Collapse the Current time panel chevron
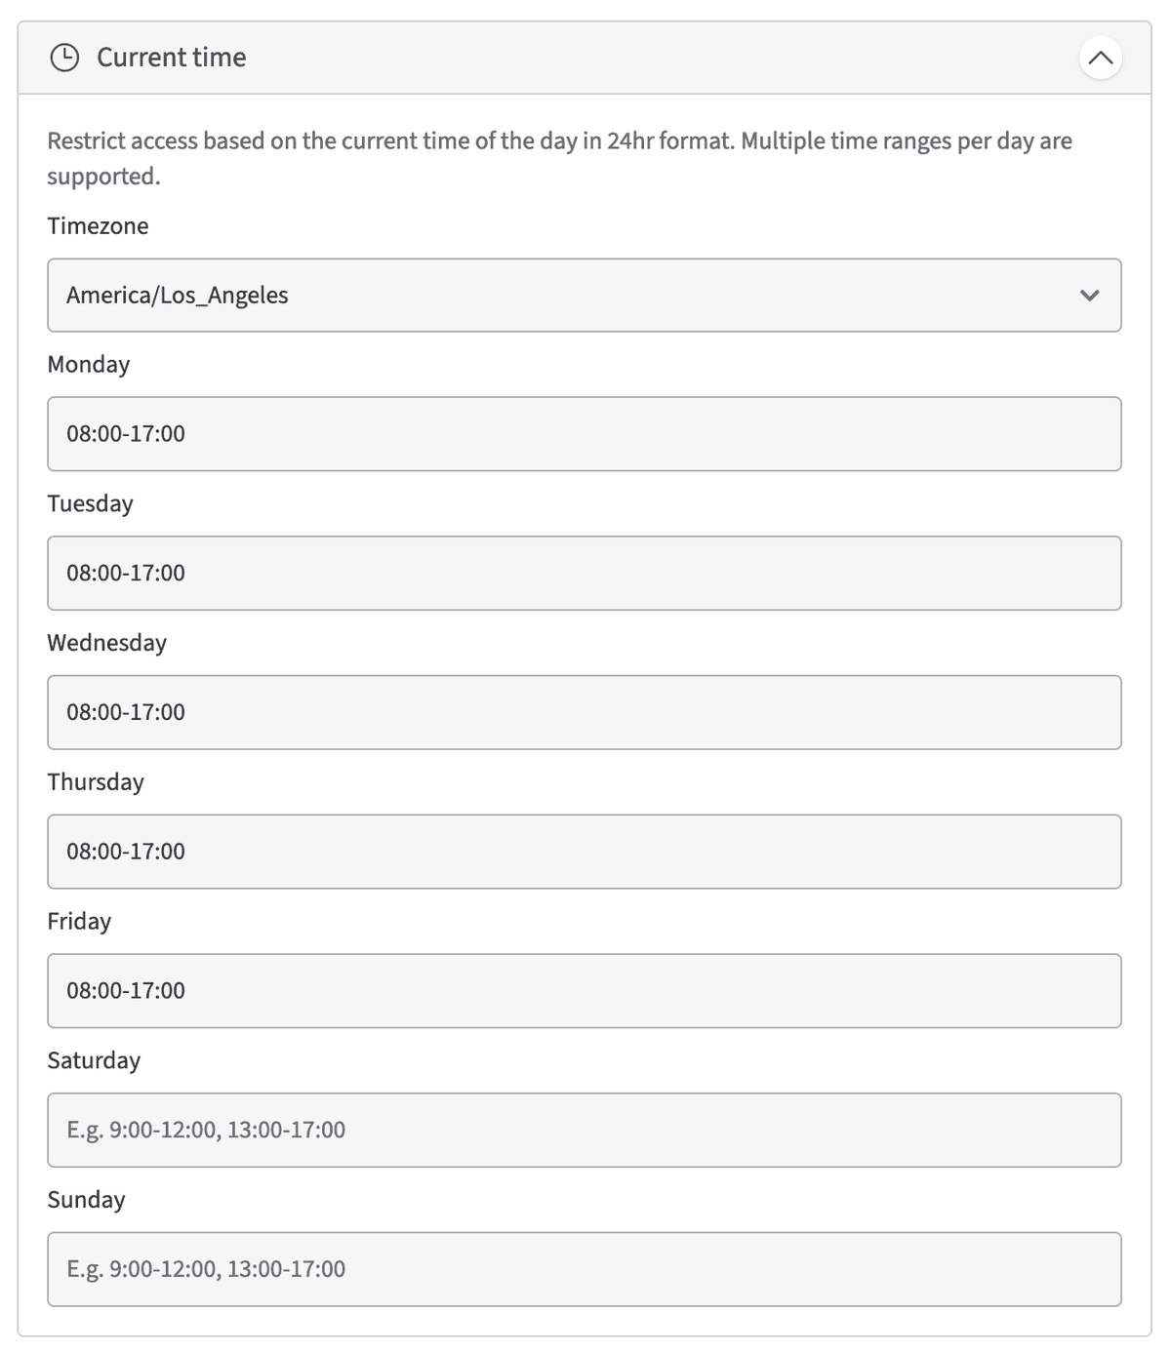 (1100, 58)
